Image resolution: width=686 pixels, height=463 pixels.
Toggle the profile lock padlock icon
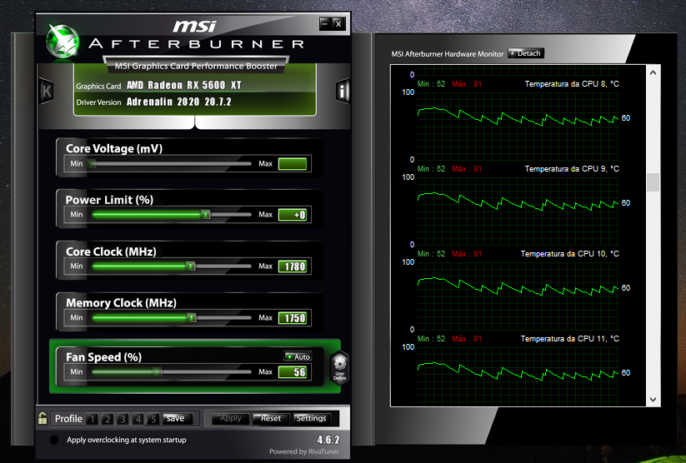[43, 418]
